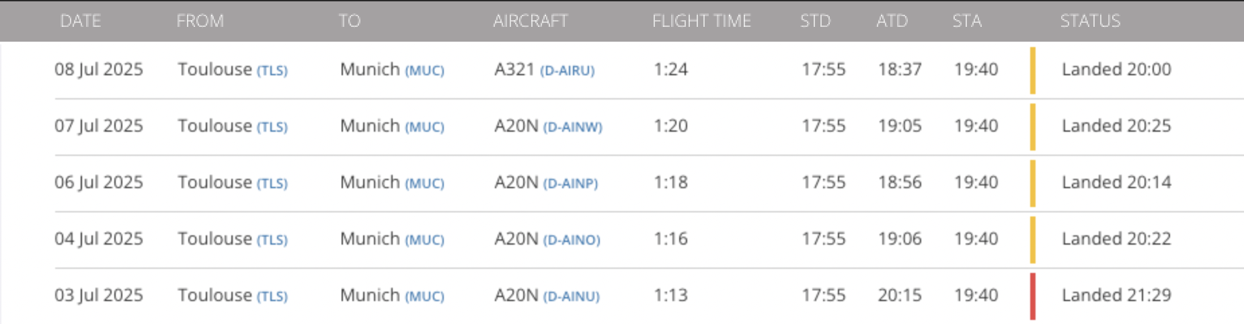Image resolution: width=1244 pixels, height=324 pixels.
Task: Open aircraft registration D-AINP link
Action: 570,183
